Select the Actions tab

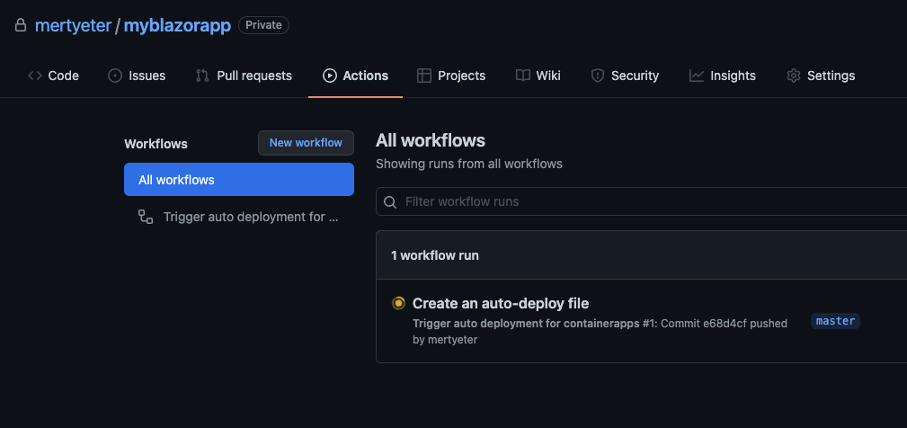click(355, 76)
